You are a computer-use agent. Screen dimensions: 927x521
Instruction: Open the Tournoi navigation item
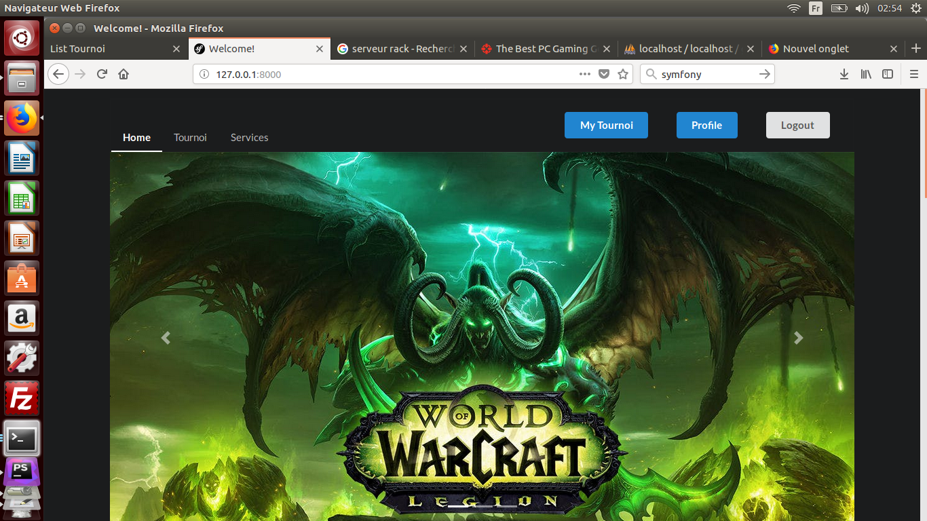click(x=190, y=137)
